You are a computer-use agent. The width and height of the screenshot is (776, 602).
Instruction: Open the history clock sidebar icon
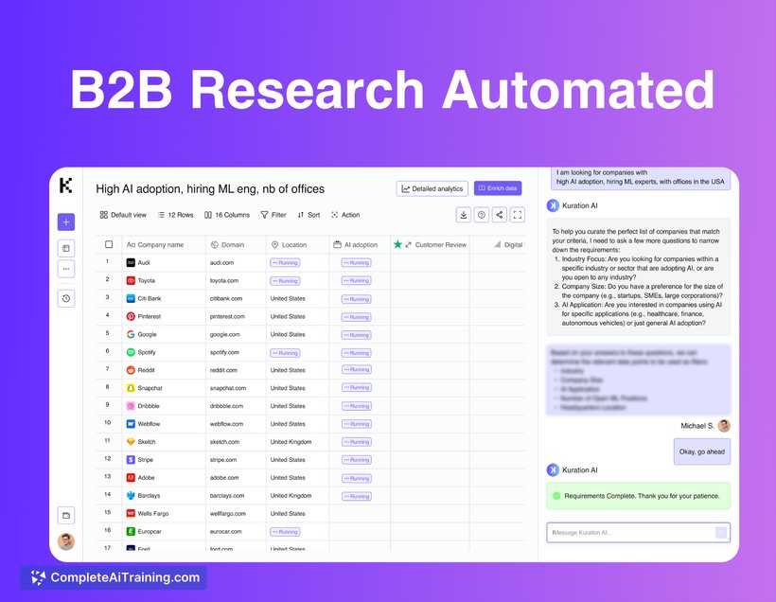coord(66,298)
